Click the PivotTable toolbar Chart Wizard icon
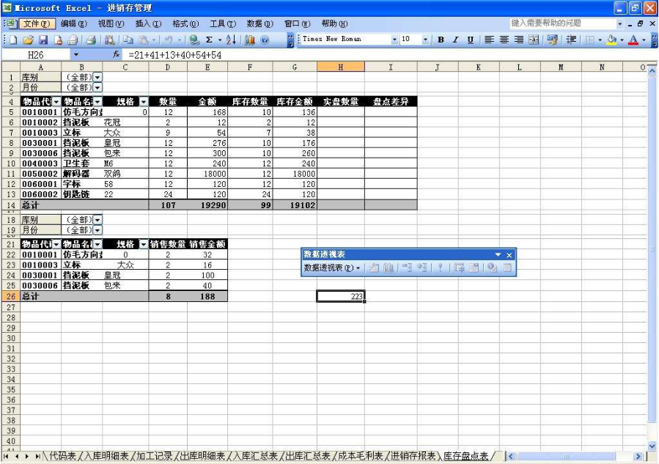This screenshot has width=659, height=464. [389, 268]
